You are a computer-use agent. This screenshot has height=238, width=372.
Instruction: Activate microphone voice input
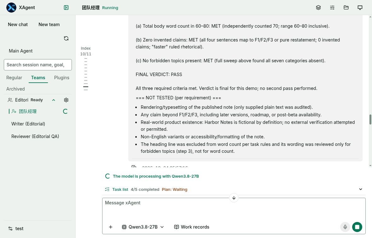(345, 227)
